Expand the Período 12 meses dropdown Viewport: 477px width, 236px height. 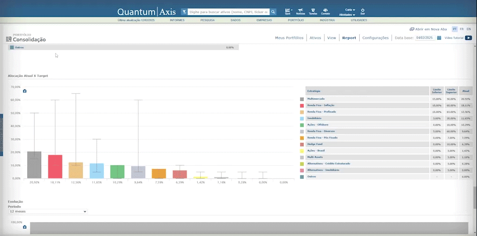click(48, 212)
